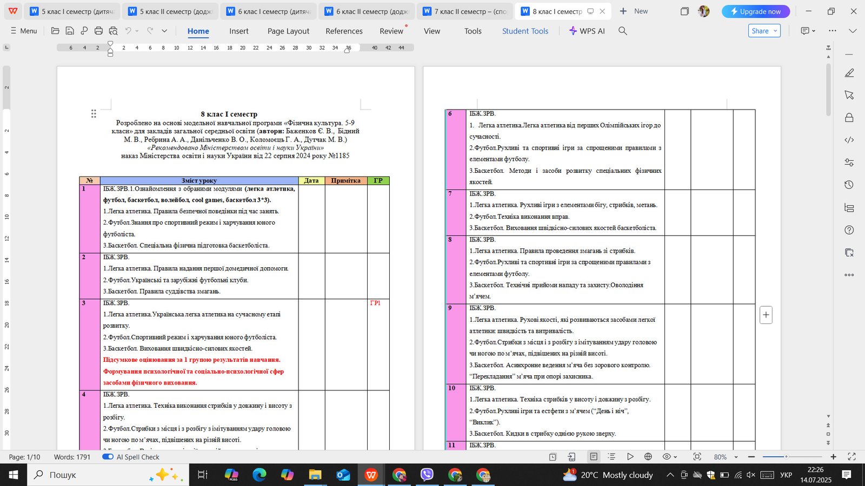This screenshot has width=865, height=486.
Task: Open the document lock restriction icon
Action: tap(849, 117)
